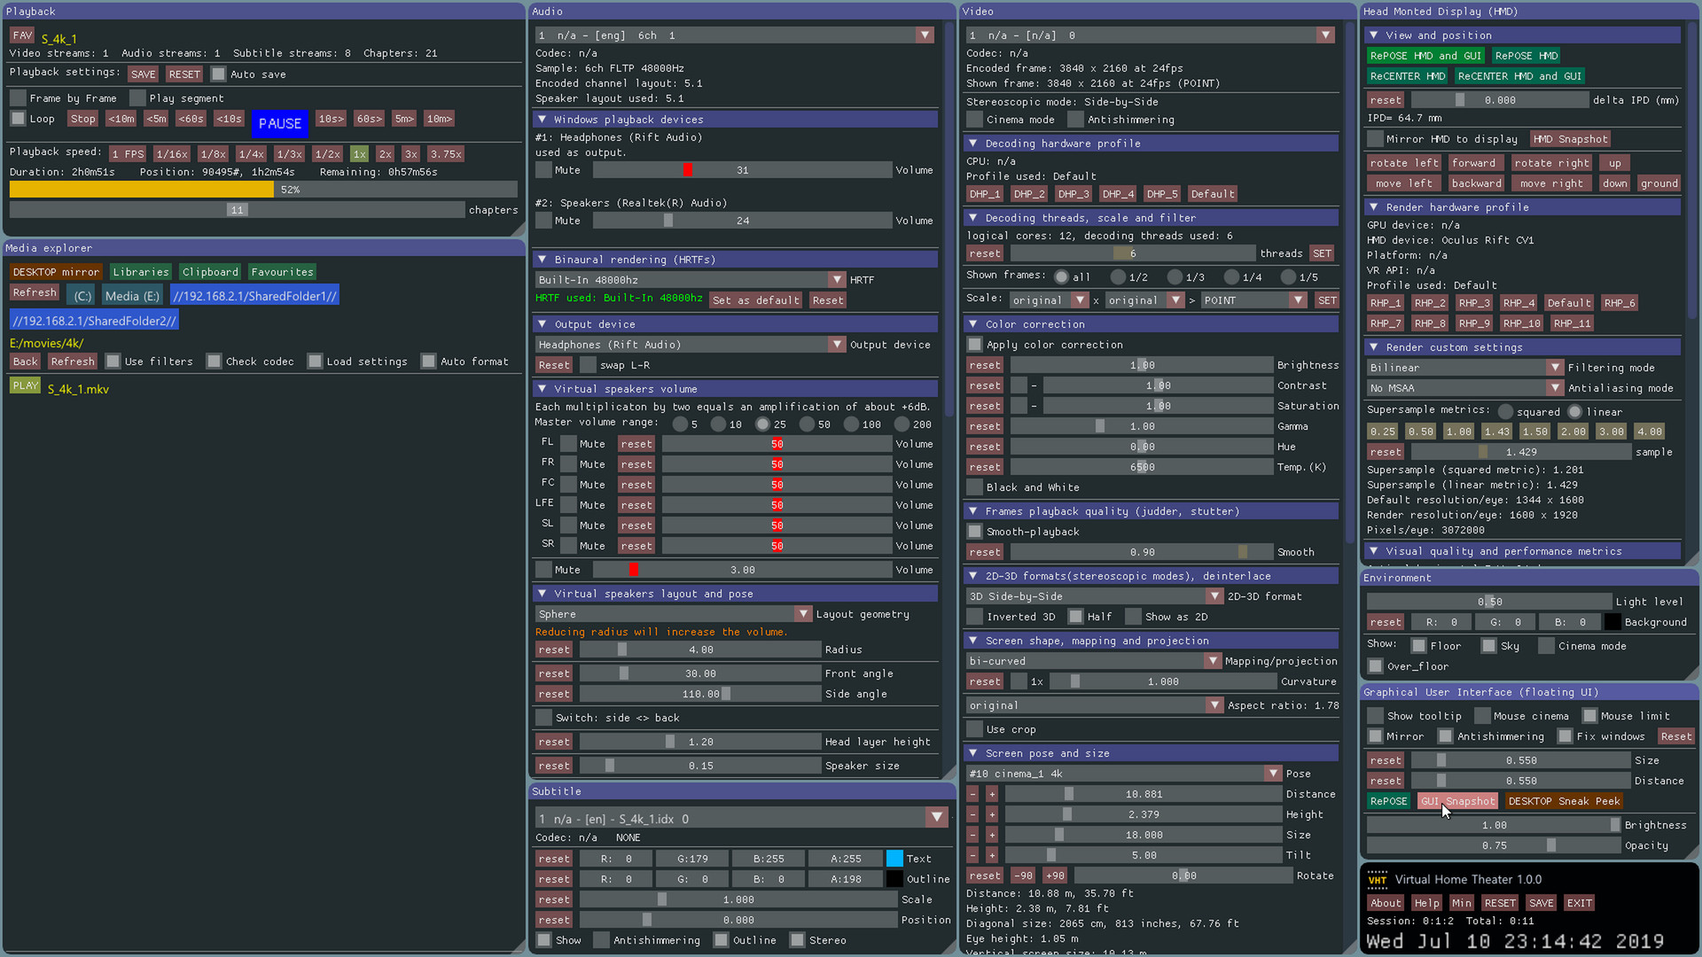Image resolution: width=1702 pixels, height=957 pixels.
Task: Click the cyan Text color swatch
Action: point(894,859)
